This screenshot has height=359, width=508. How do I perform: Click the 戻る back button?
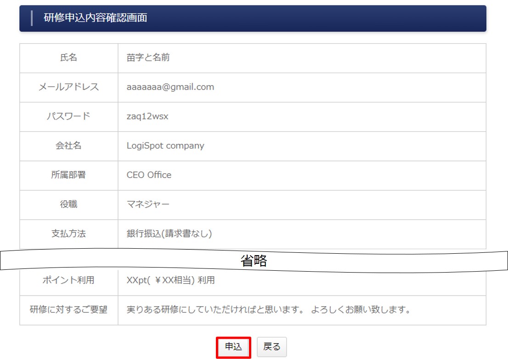(x=271, y=347)
